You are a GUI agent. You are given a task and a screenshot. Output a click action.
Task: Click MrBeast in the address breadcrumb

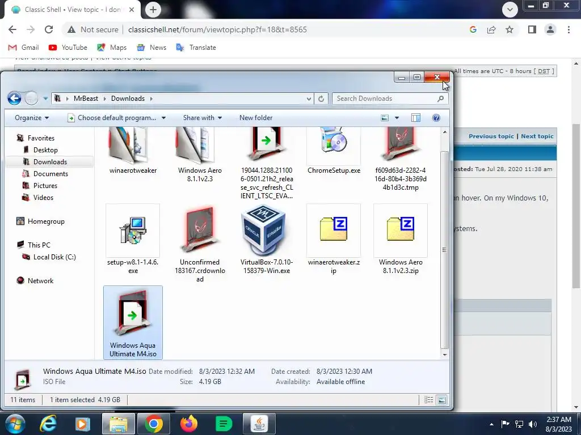[86, 99]
